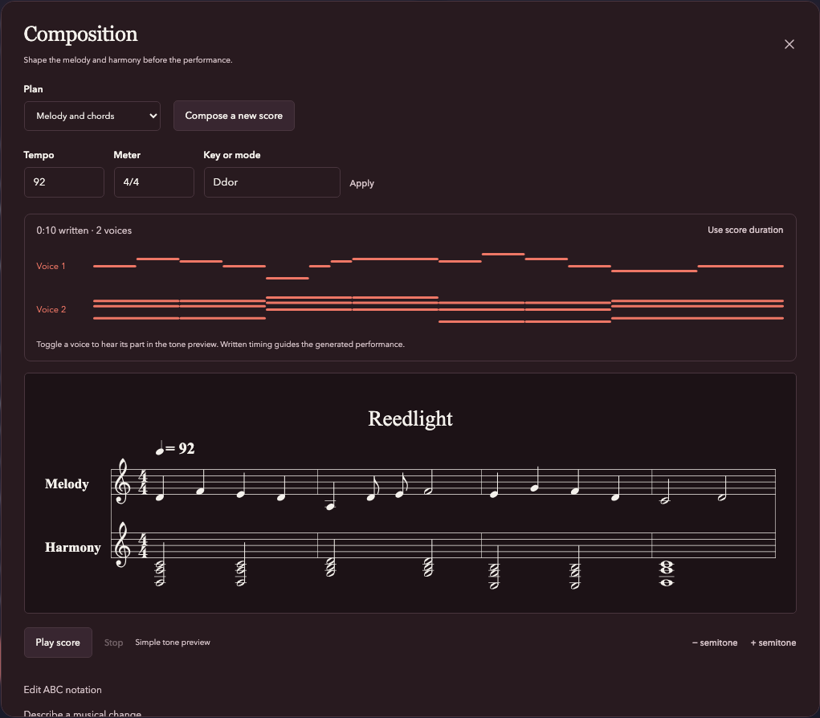Image resolution: width=820 pixels, height=718 pixels.
Task: Click the Reedlight score title
Action: (x=410, y=418)
